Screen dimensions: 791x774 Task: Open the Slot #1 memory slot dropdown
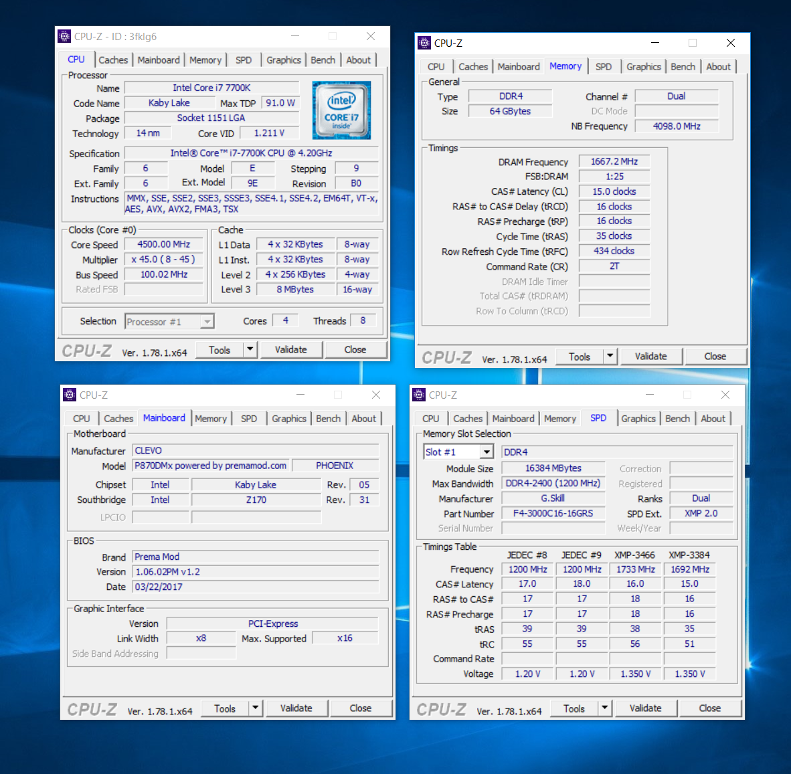coord(487,452)
